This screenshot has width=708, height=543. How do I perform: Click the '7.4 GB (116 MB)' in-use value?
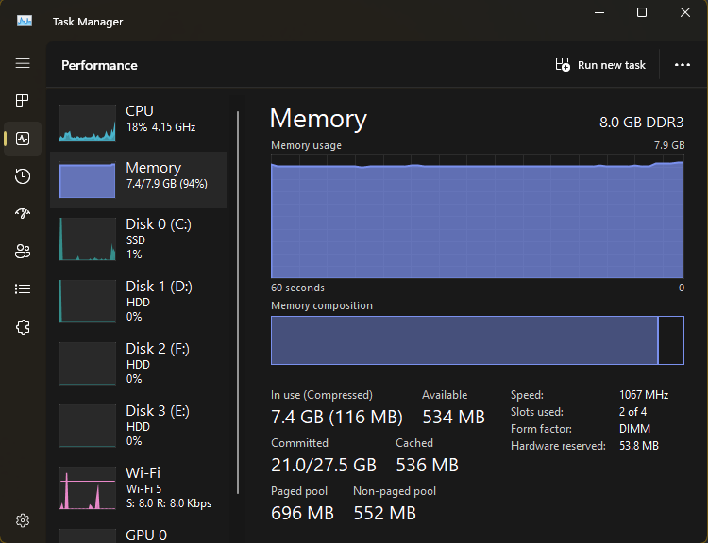pos(337,417)
